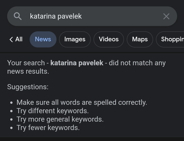184x141 pixels.
Task: Click the query text in the search field
Action: (x=56, y=16)
